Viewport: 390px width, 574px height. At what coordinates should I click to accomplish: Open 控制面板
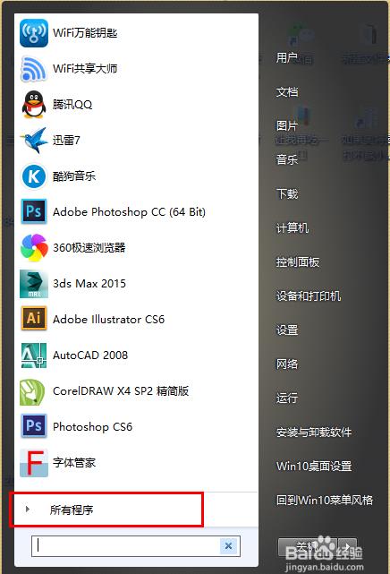298,262
